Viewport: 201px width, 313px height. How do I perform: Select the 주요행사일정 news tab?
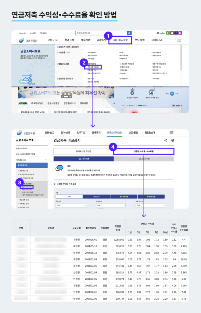coord(37,103)
